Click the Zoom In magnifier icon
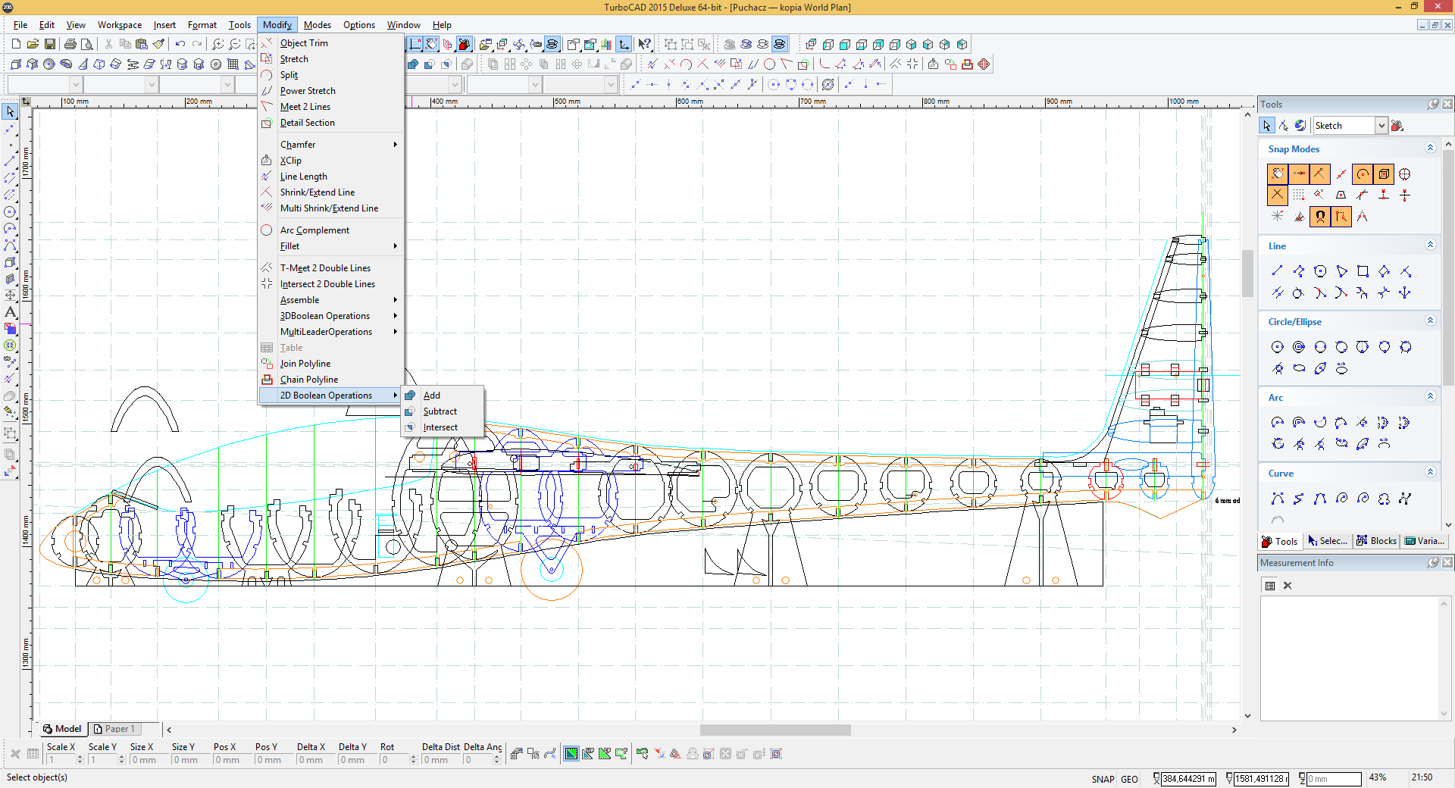This screenshot has width=1455, height=788. pos(217,44)
